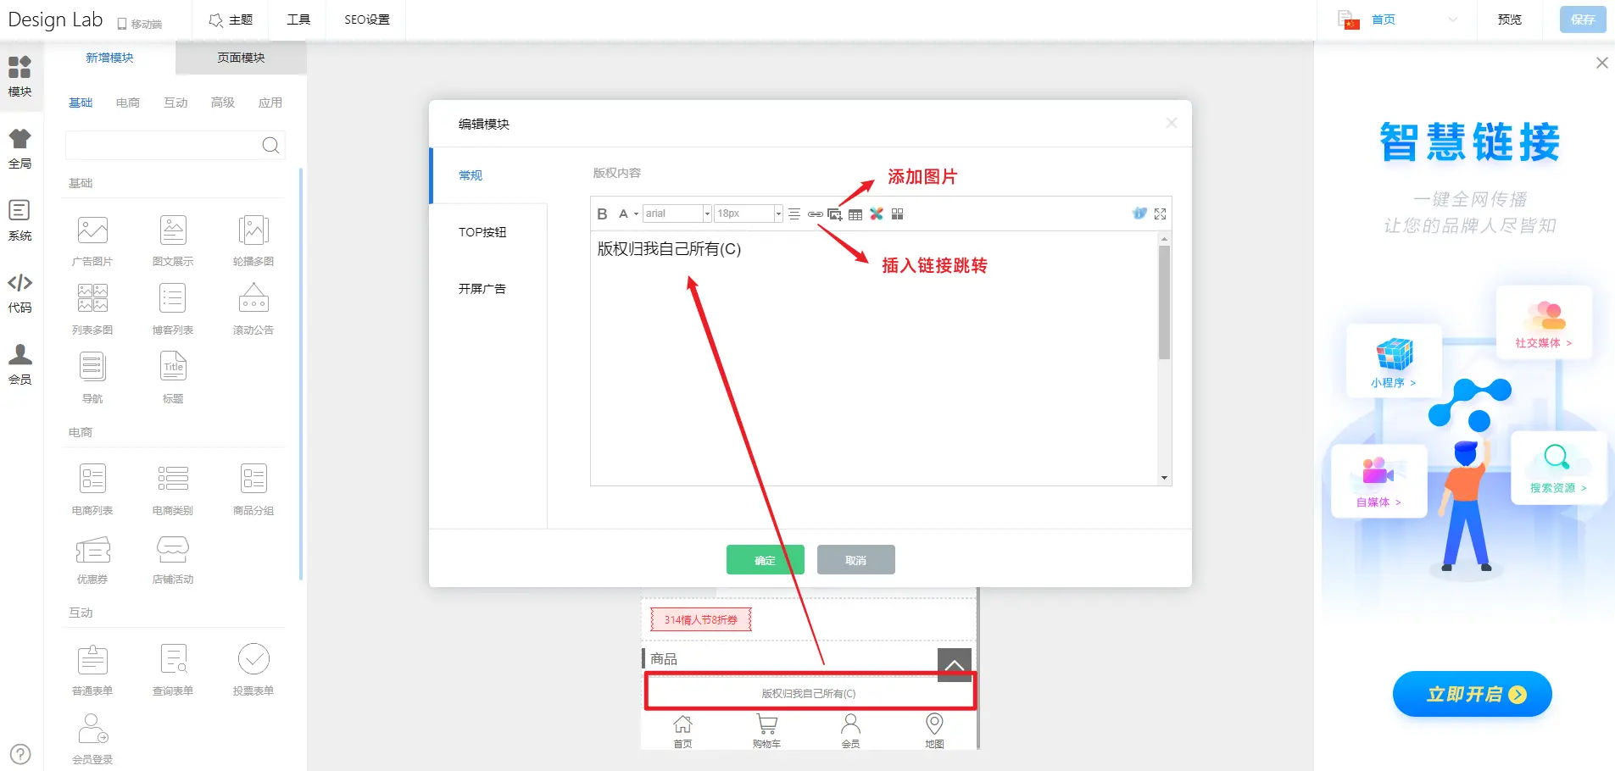Expand the editor to fullscreen
Viewport: 1615px width, 771px height.
1160,214
